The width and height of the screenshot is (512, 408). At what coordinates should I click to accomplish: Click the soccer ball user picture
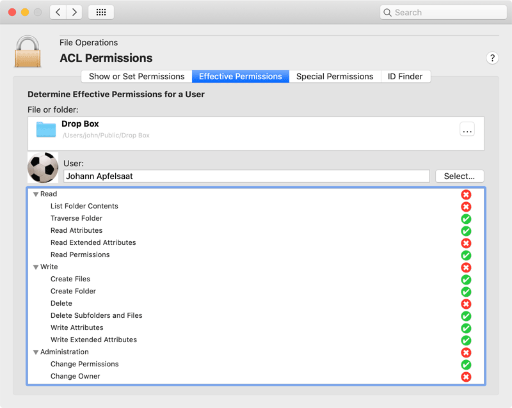point(43,168)
